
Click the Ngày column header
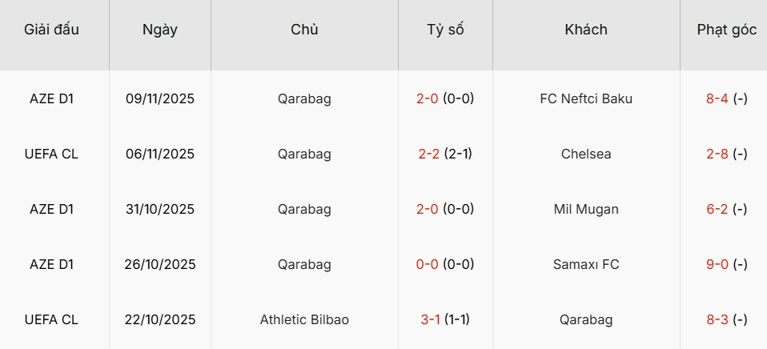160,30
